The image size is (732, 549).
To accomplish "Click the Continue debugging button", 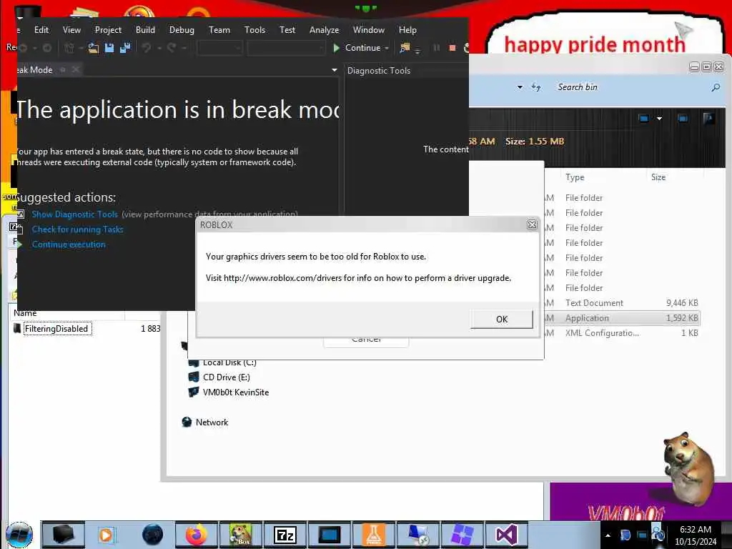I will tap(357, 48).
